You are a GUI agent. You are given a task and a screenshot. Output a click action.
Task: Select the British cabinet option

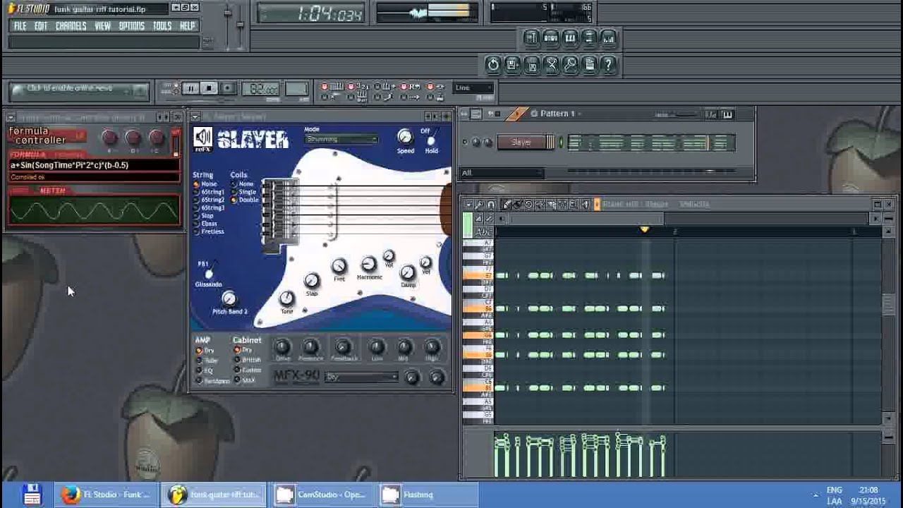tap(248, 360)
